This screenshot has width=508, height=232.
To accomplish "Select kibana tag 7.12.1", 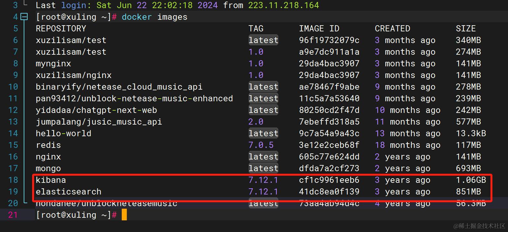I will point(263,180).
